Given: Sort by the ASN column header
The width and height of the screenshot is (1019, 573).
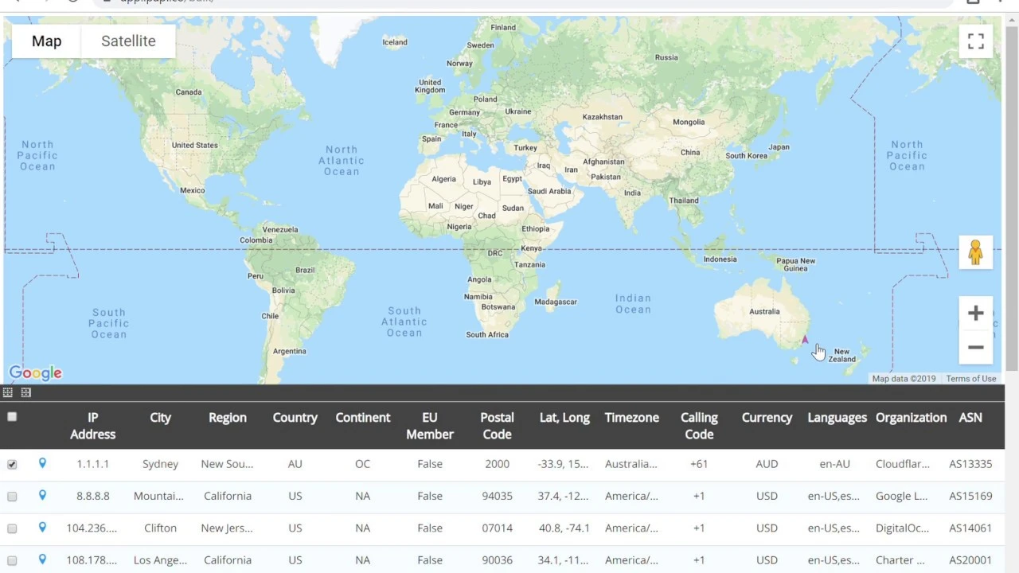Looking at the screenshot, I should (970, 418).
